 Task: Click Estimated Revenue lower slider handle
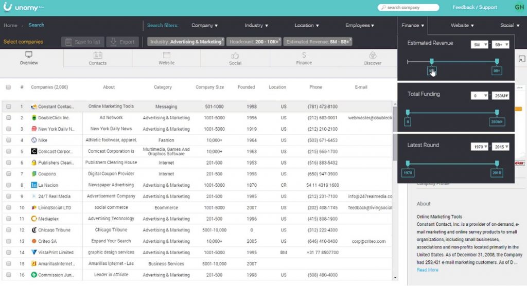pyautogui.click(x=432, y=61)
